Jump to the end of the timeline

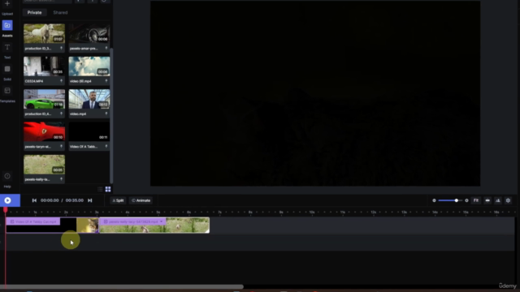(90, 200)
